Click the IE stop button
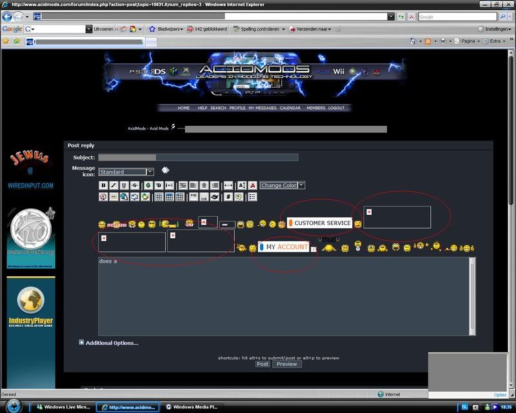516x413 pixels. 411,17
